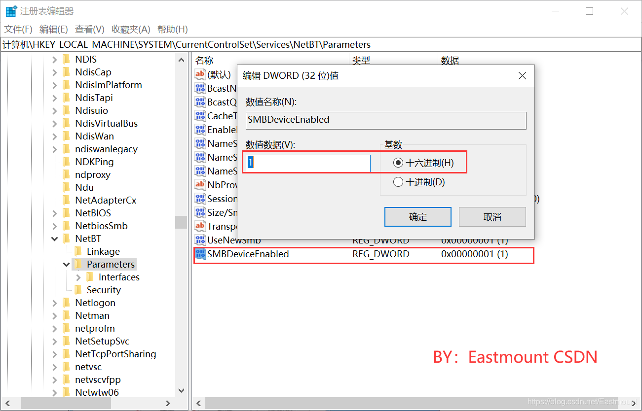Click the DWORD icon of the Size/Sm row

click(x=200, y=212)
